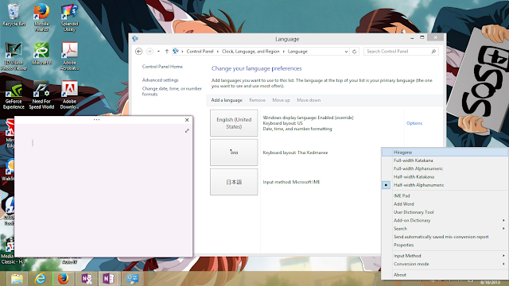509x286 pixels.
Task: Open the Adobe Acrobat desktop shortcut
Action: click(69, 56)
